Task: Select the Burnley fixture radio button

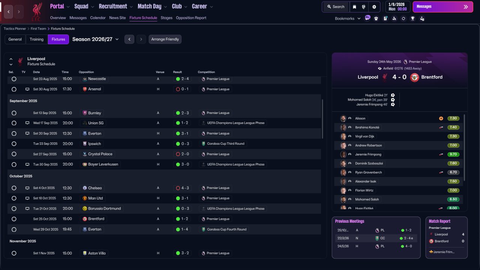Action: (14, 113)
